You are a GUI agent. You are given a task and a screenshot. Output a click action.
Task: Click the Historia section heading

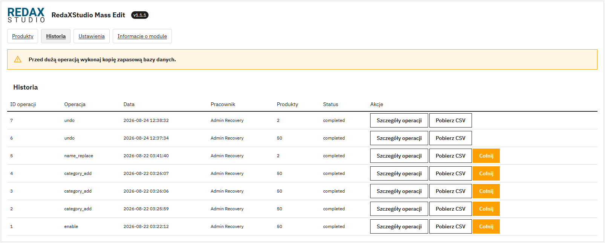26,87
